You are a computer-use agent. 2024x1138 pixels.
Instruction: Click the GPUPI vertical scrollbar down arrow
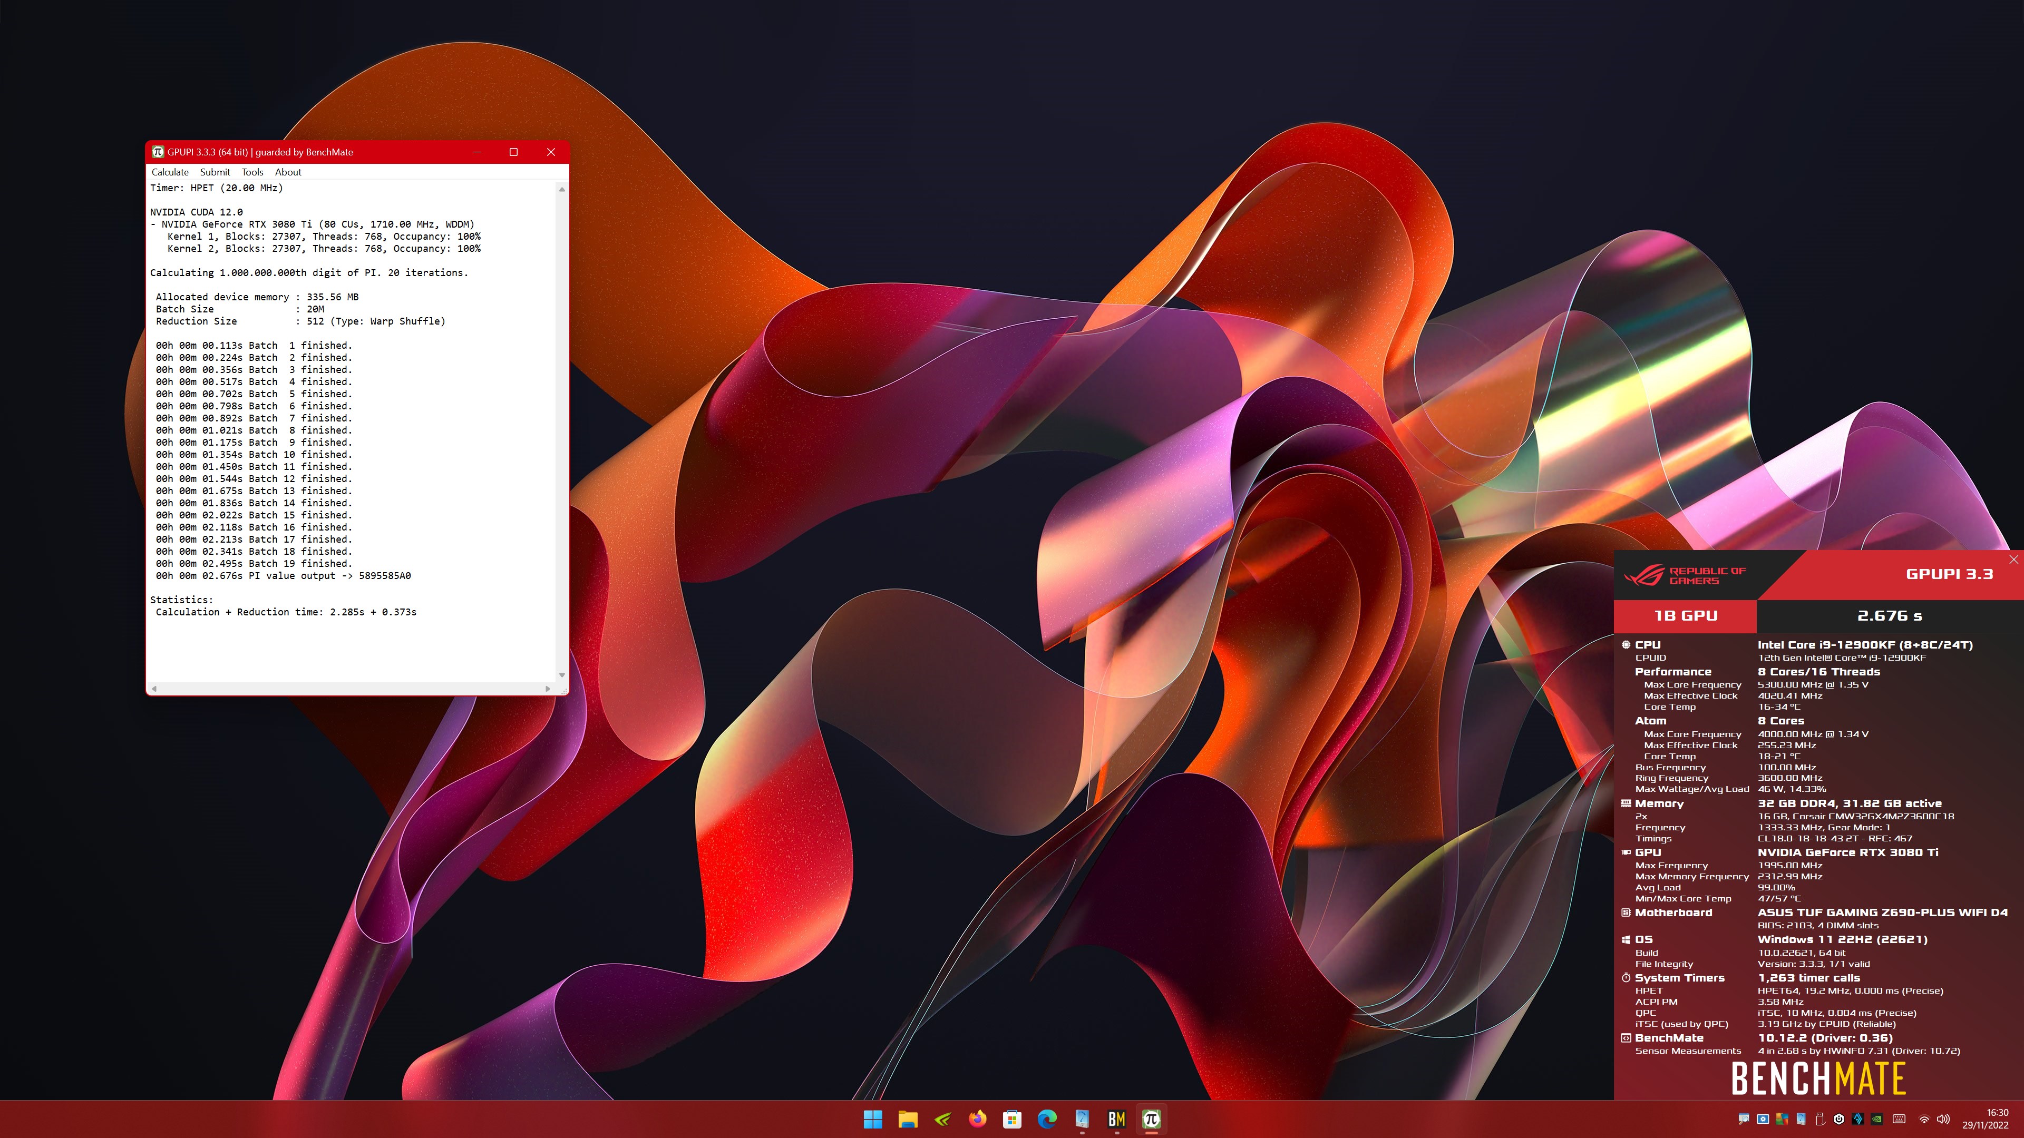(x=562, y=674)
